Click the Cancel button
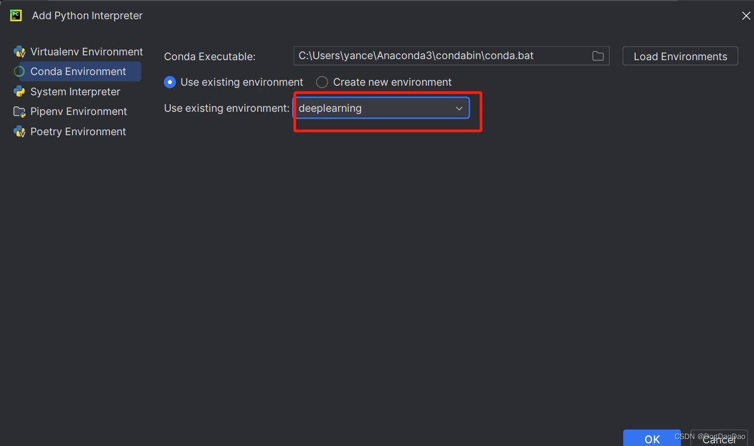 tap(719, 438)
